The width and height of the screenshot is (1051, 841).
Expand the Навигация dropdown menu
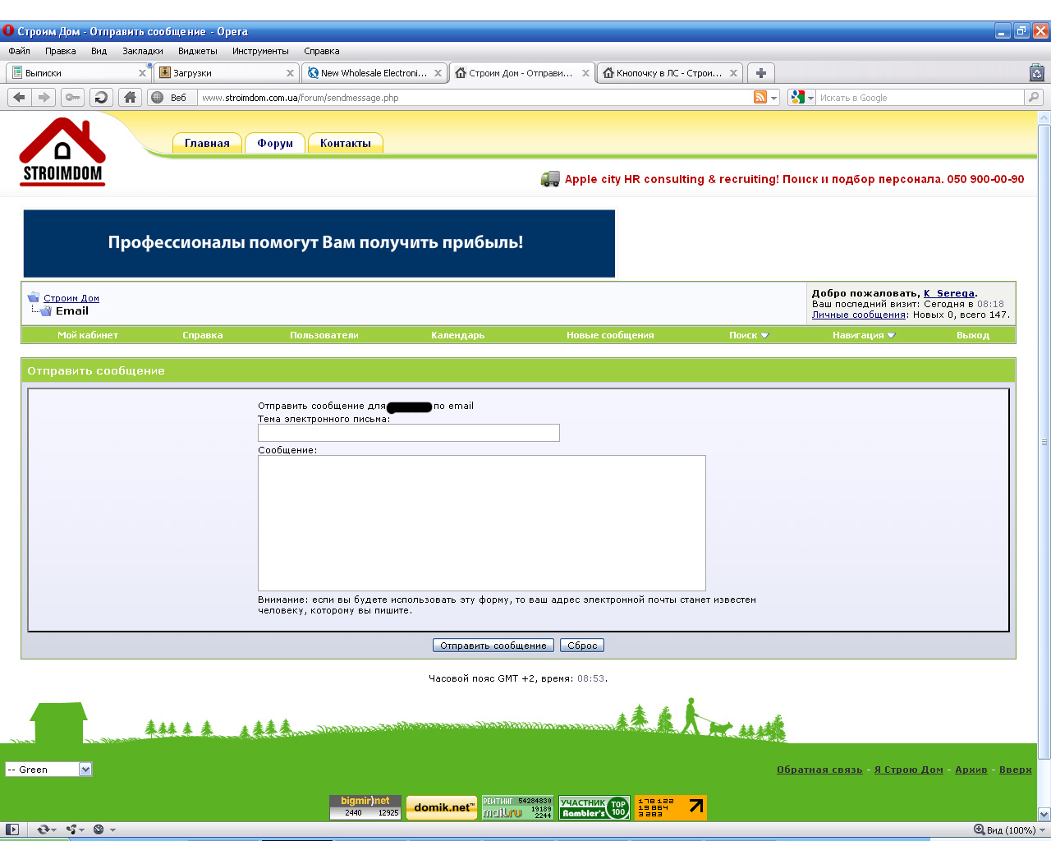(x=863, y=335)
